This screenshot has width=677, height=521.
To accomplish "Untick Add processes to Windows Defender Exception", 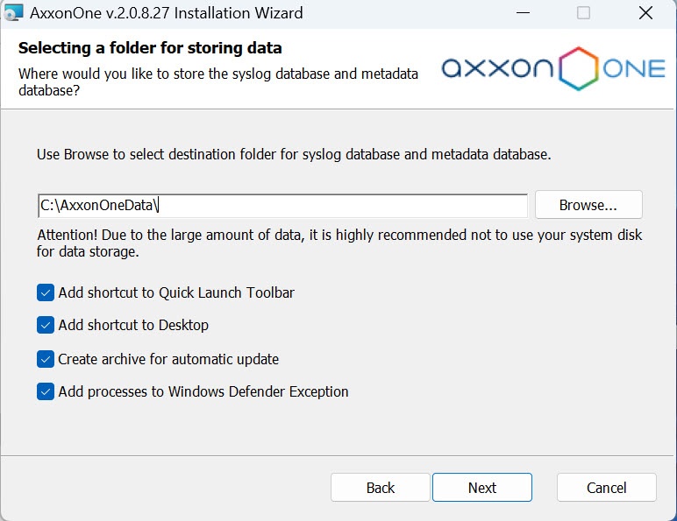I will coord(46,391).
